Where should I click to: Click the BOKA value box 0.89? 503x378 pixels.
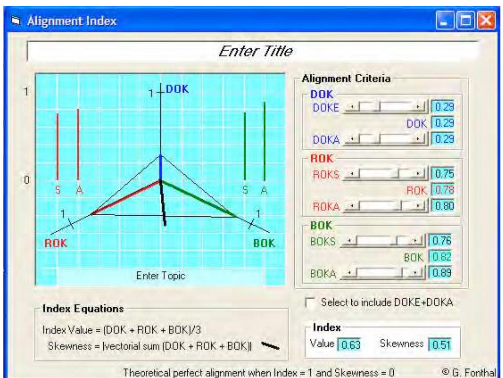440,273
